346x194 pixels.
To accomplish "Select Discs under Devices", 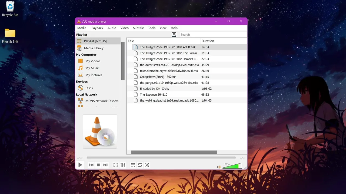I will (98, 88).
